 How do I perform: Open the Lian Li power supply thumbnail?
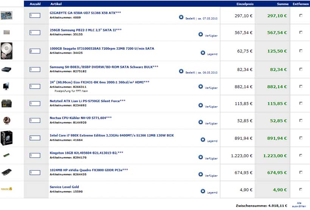click(6, 104)
